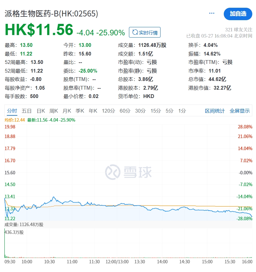Click the 成交量 1126.48万股 stat in the header
This screenshot has width=256, height=272.
point(142,45)
